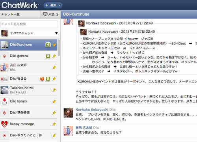Click Noritaka Kobayashi's message avatar
Viewport: 197px width, 142px height.
(x=68, y=113)
